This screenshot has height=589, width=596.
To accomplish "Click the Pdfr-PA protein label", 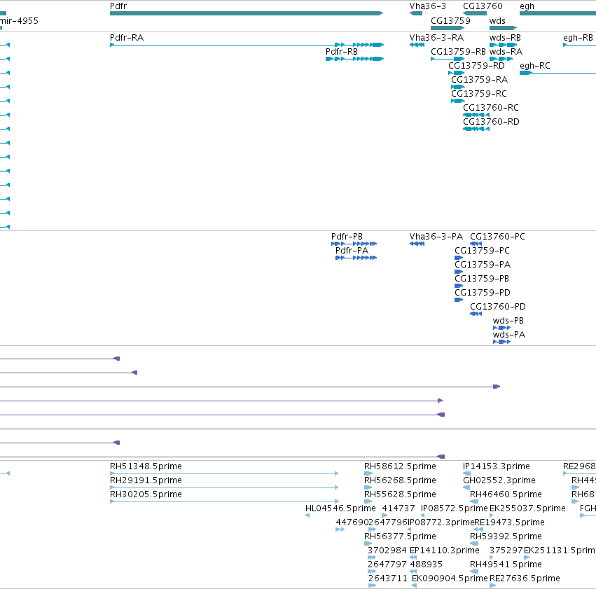I will point(352,251).
